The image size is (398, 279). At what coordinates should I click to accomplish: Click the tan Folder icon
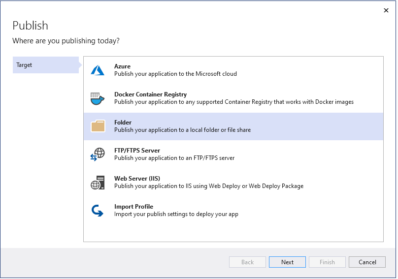point(98,126)
